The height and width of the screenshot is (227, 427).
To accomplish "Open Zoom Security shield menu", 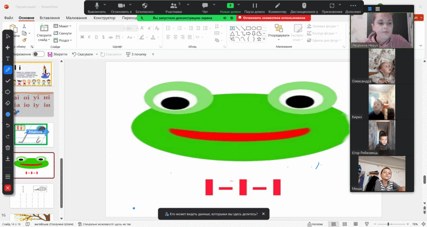I will click(x=144, y=8).
